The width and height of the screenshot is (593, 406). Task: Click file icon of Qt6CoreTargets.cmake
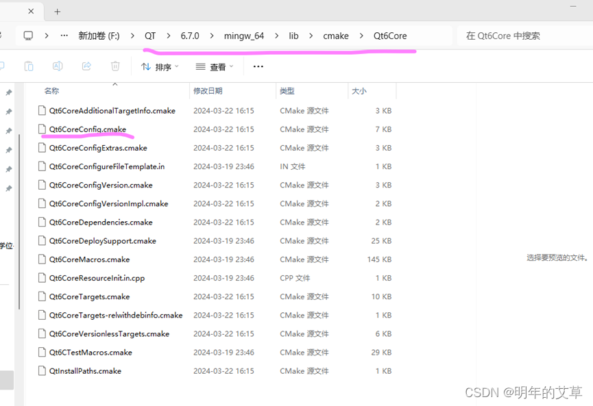(x=42, y=296)
